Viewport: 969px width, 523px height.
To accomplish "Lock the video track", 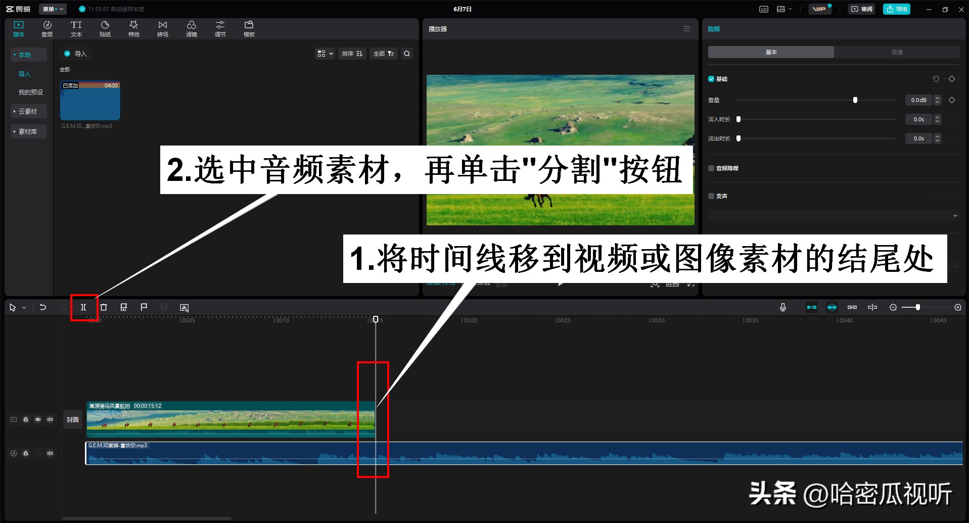I will (26, 419).
